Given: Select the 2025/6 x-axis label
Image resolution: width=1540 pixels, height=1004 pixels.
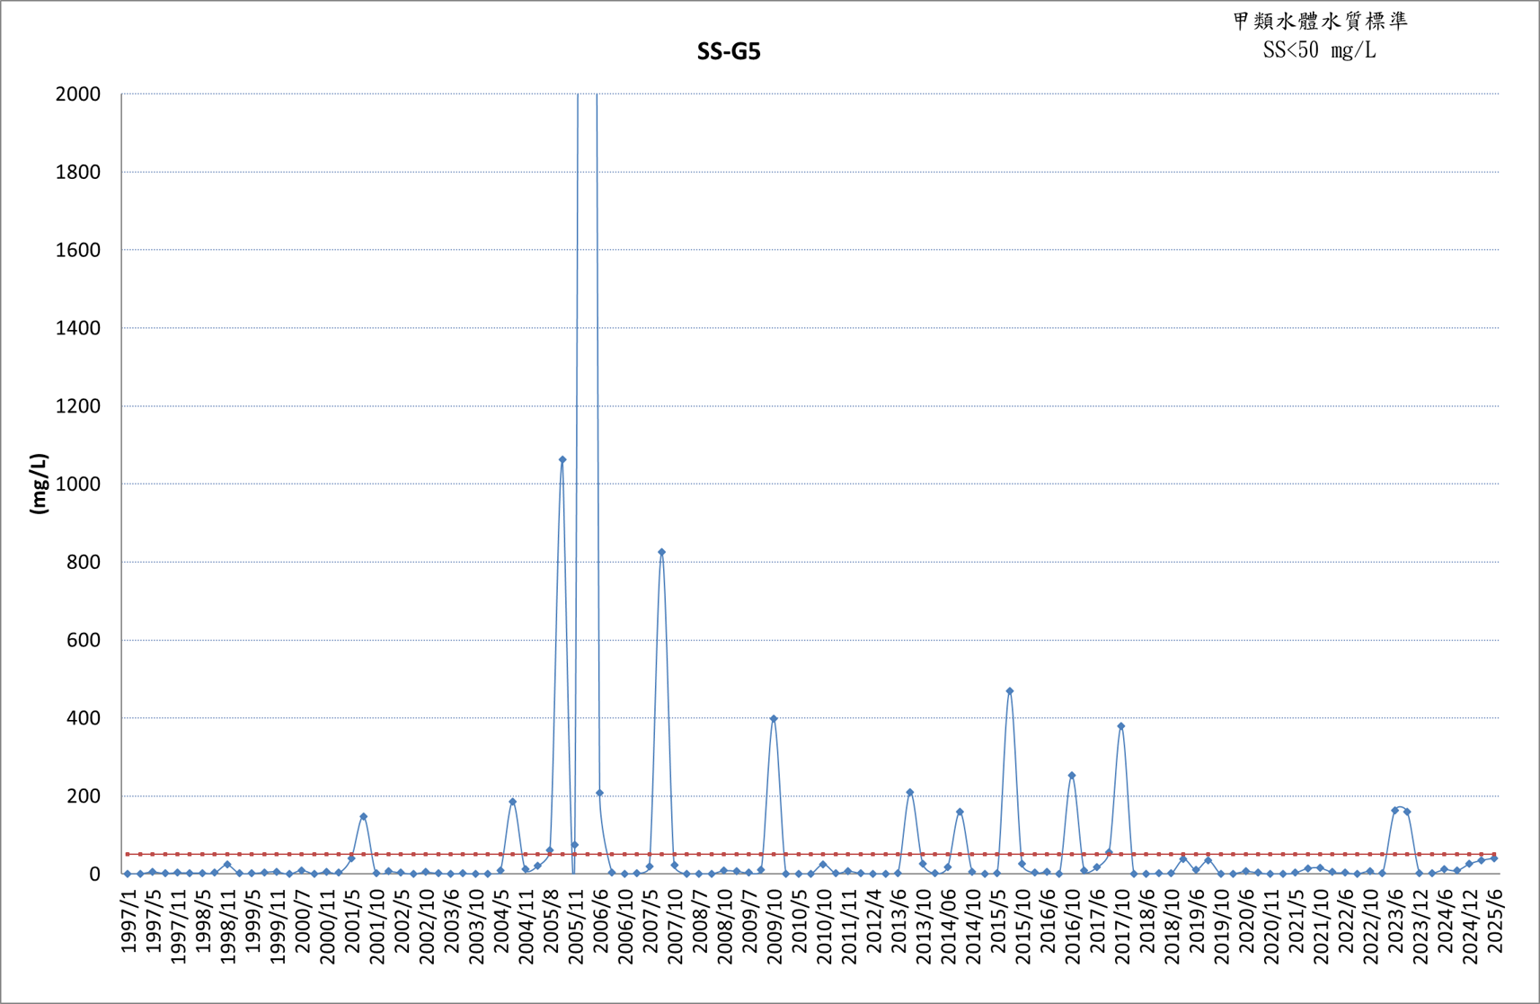Looking at the screenshot, I should 1495,920.
